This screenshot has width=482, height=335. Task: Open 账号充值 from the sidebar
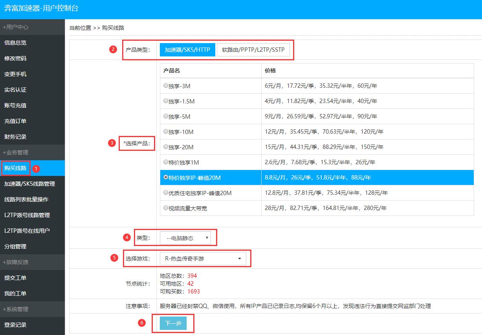pyautogui.click(x=15, y=105)
